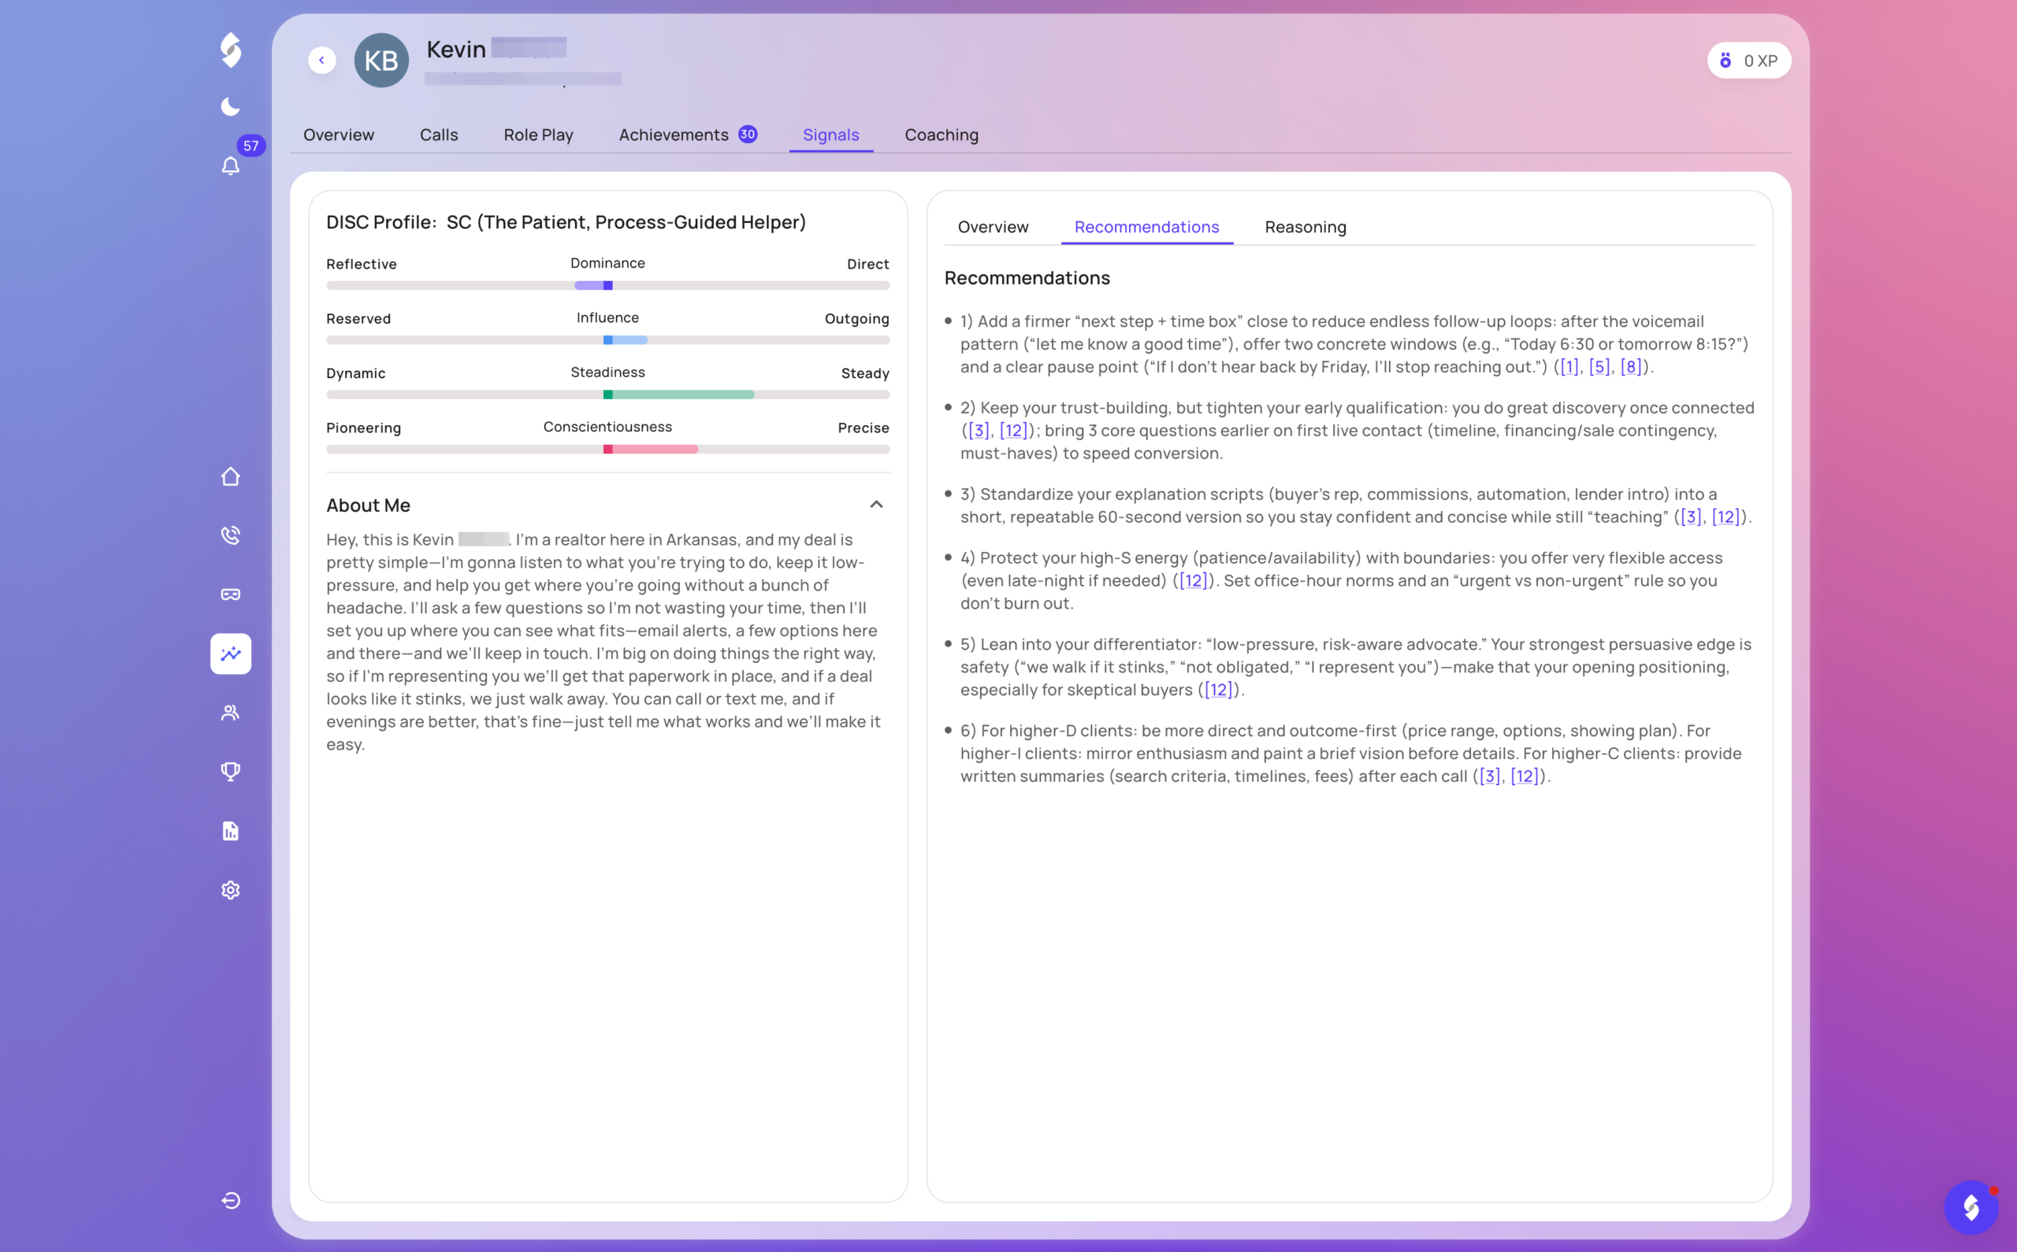Open the people Contacts icon in sidebar

(x=230, y=712)
